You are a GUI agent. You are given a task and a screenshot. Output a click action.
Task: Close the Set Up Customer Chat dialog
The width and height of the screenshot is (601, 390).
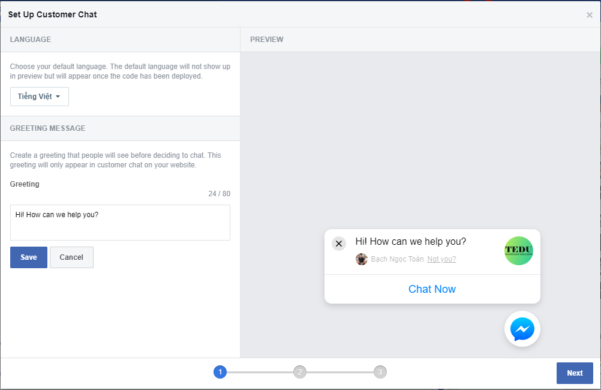coord(589,15)
